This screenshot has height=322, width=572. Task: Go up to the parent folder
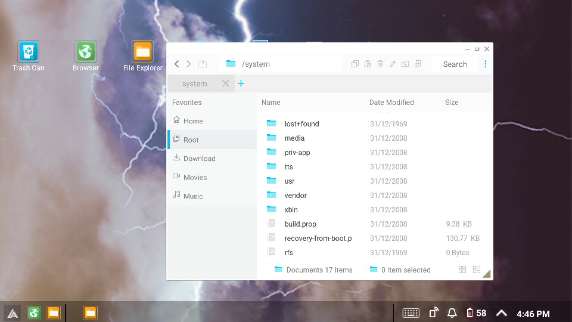[x=202, y=64]
